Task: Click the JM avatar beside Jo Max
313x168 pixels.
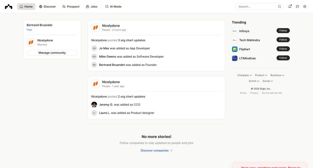Action: point(94,48)
